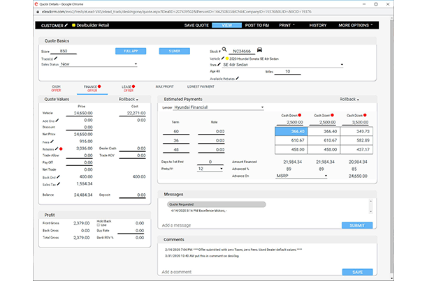Image resolution: width=427 pixels, height=281 pixels.
Task: Click the Chrome address bar URL
Action: coord(177,12)
